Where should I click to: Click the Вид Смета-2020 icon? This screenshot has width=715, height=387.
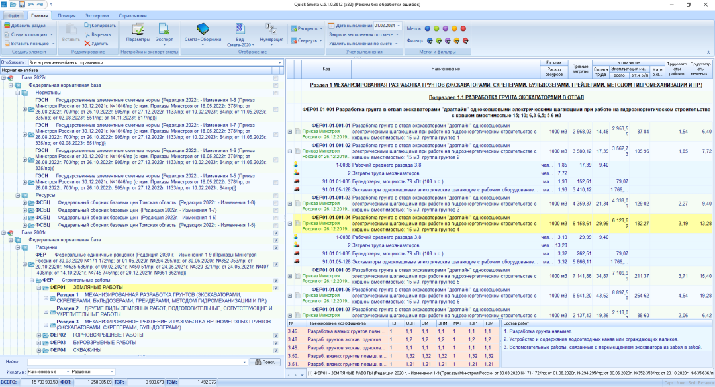coord(240,29)
